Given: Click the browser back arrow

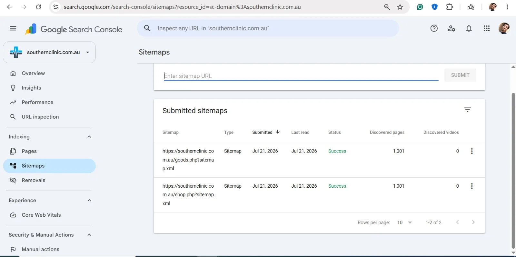Looking at the screenshot, I should (x=9, y=7).
